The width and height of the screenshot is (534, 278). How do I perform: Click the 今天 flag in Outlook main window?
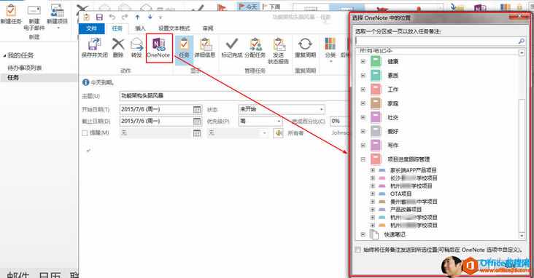pyautogui.click(x=248, y=7)
